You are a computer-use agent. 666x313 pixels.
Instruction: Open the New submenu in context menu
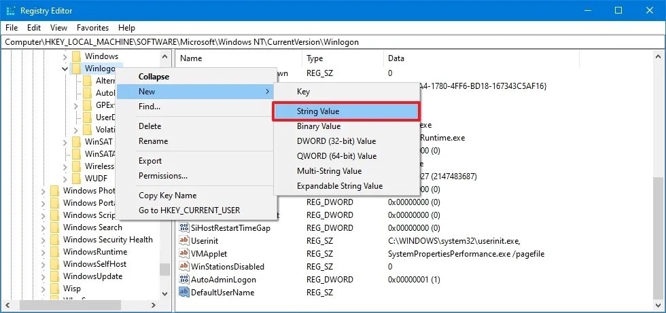pyautogui.click(x=196, y=92)
